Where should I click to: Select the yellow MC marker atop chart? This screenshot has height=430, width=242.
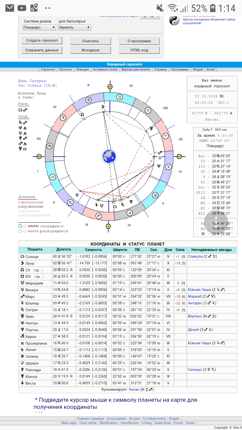click(110, 87)
